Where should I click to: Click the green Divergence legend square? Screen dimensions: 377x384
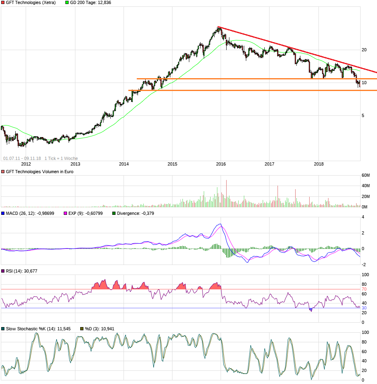tap(114, 214)
